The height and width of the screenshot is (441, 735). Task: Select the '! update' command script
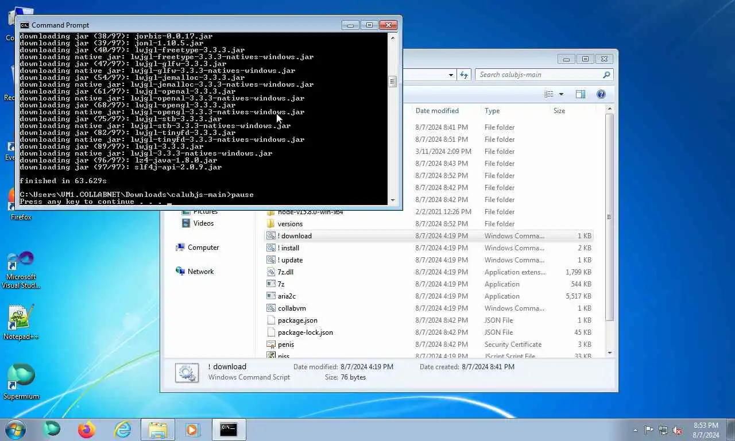[290, 260]
